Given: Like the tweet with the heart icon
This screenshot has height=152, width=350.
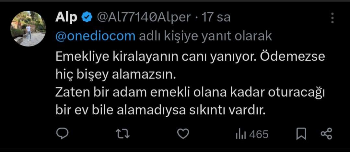Looking at the screenshot, I should [x=183, y=134].
